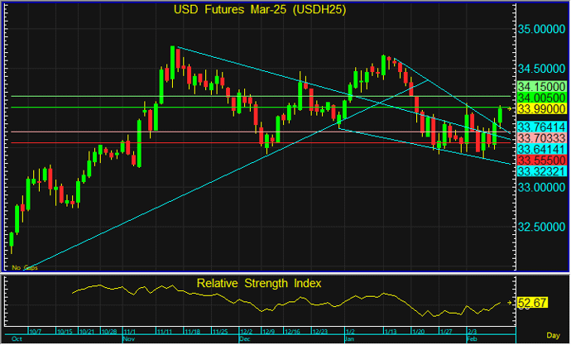Select the 11/1 date marker
The height and width of the screenshot is (345, 571).
(x=130, y=332)
